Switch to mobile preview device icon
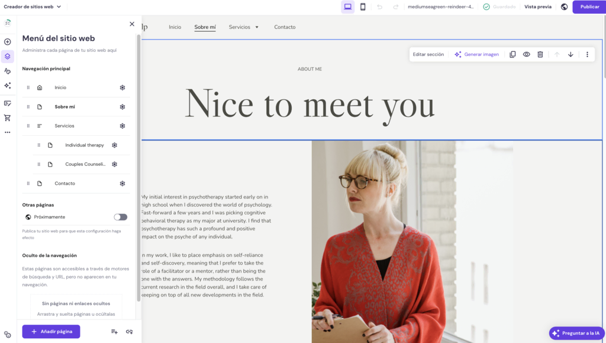The image size is (606, 343). coord(363,7)
